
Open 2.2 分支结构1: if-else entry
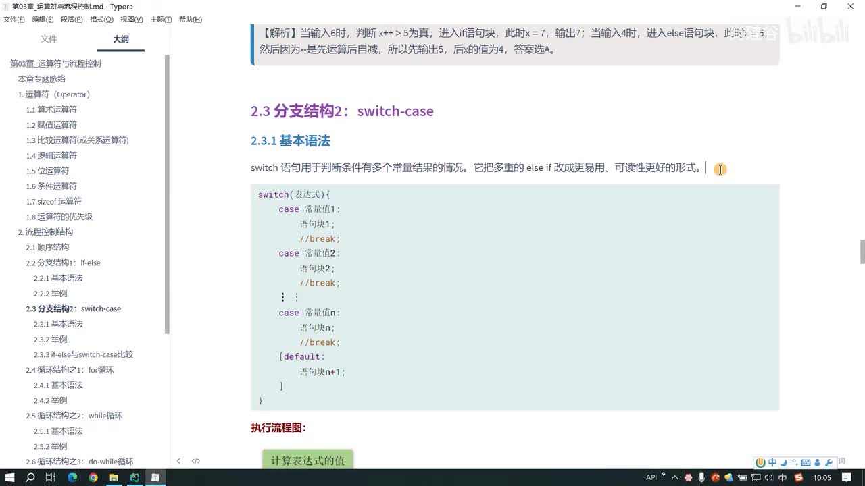pos(63,263)
